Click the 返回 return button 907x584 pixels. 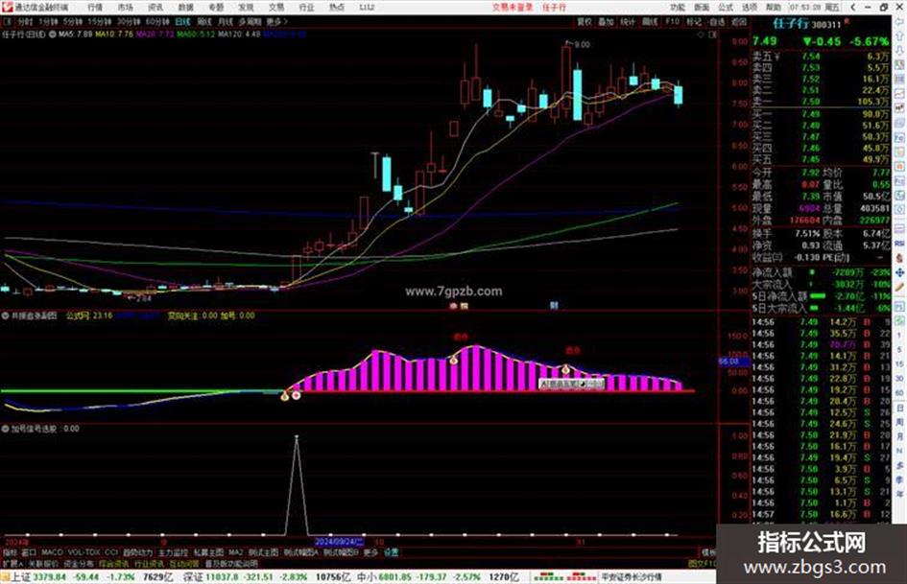pos(739,21)
